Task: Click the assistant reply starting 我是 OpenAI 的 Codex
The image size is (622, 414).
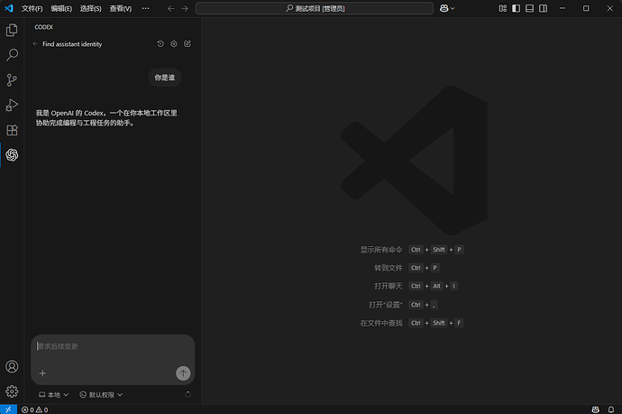Action: 106,118
